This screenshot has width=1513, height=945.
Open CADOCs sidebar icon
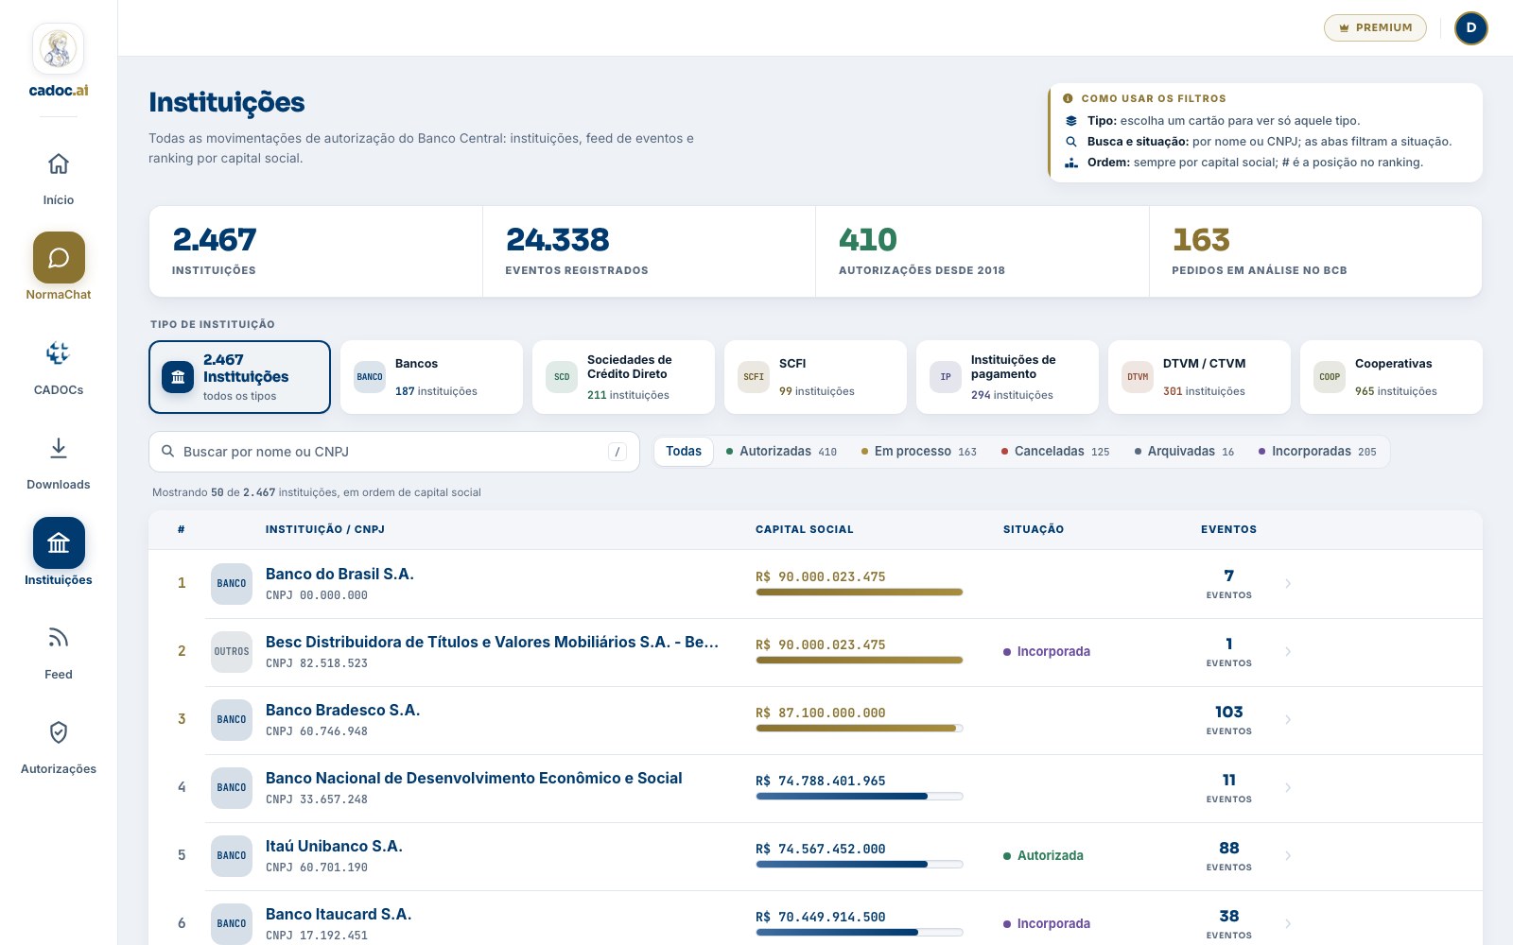tap(59, 353)
